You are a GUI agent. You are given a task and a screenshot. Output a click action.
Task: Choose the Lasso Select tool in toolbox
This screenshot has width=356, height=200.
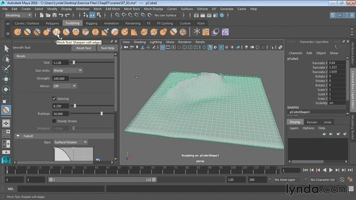[x=6, y=59]
